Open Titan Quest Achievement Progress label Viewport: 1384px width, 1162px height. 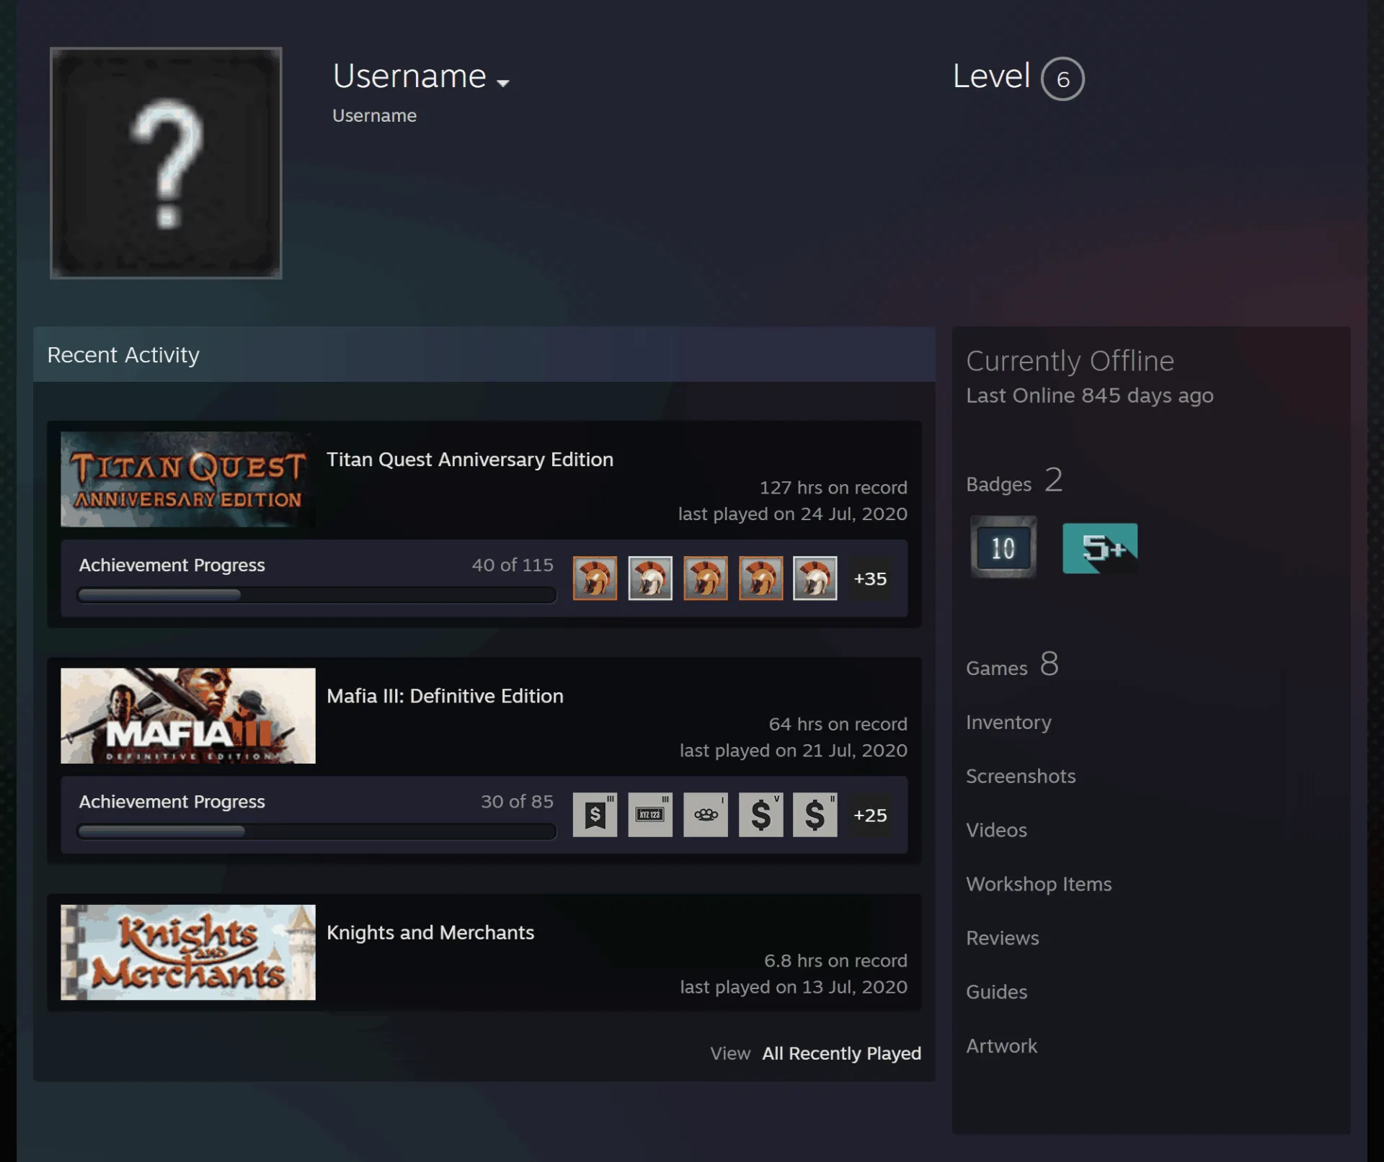click(172, 566)
